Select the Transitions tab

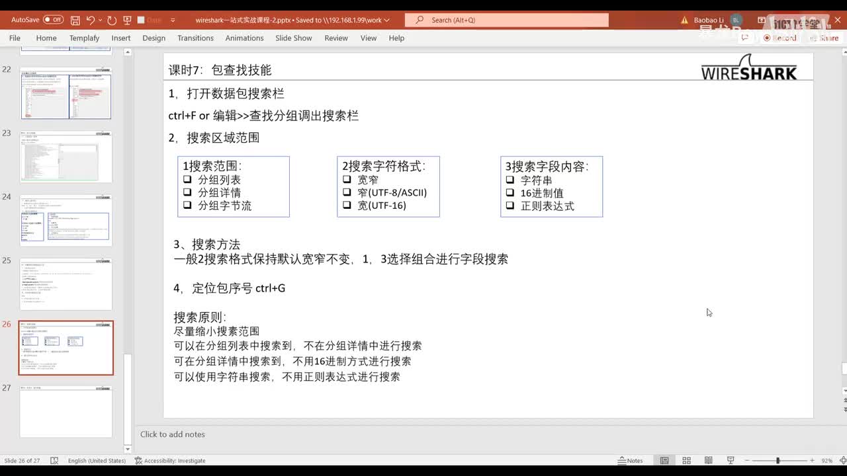(x=195, y=38)
